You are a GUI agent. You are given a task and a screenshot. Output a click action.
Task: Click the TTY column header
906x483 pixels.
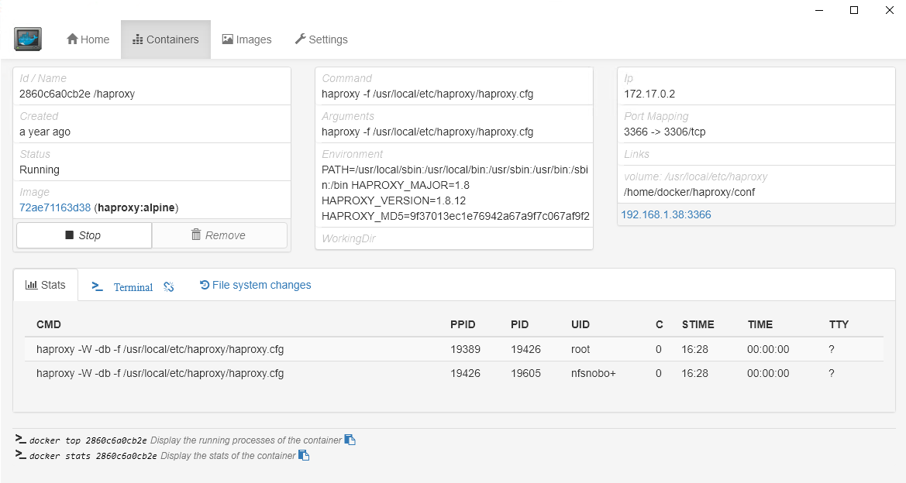[x=839, y=324]
